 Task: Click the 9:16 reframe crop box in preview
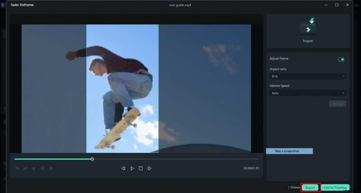click(x=122, y=89)
